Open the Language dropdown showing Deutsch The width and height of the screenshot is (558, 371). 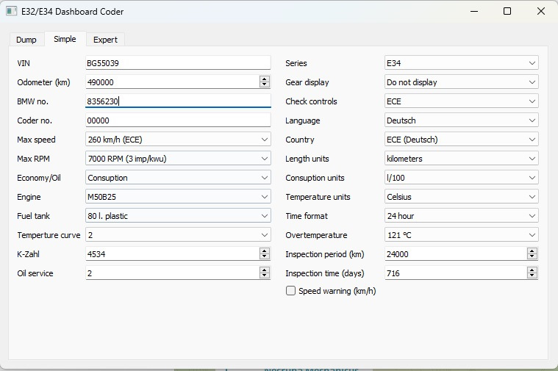pyautogui.click(x=462, y=120)
